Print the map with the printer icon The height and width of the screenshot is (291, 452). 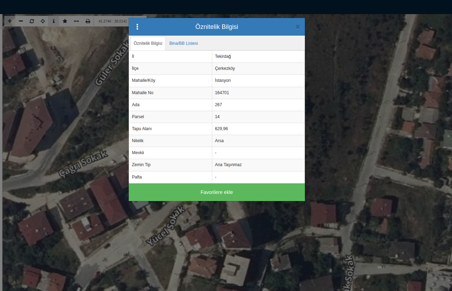(x=88, y=21)
